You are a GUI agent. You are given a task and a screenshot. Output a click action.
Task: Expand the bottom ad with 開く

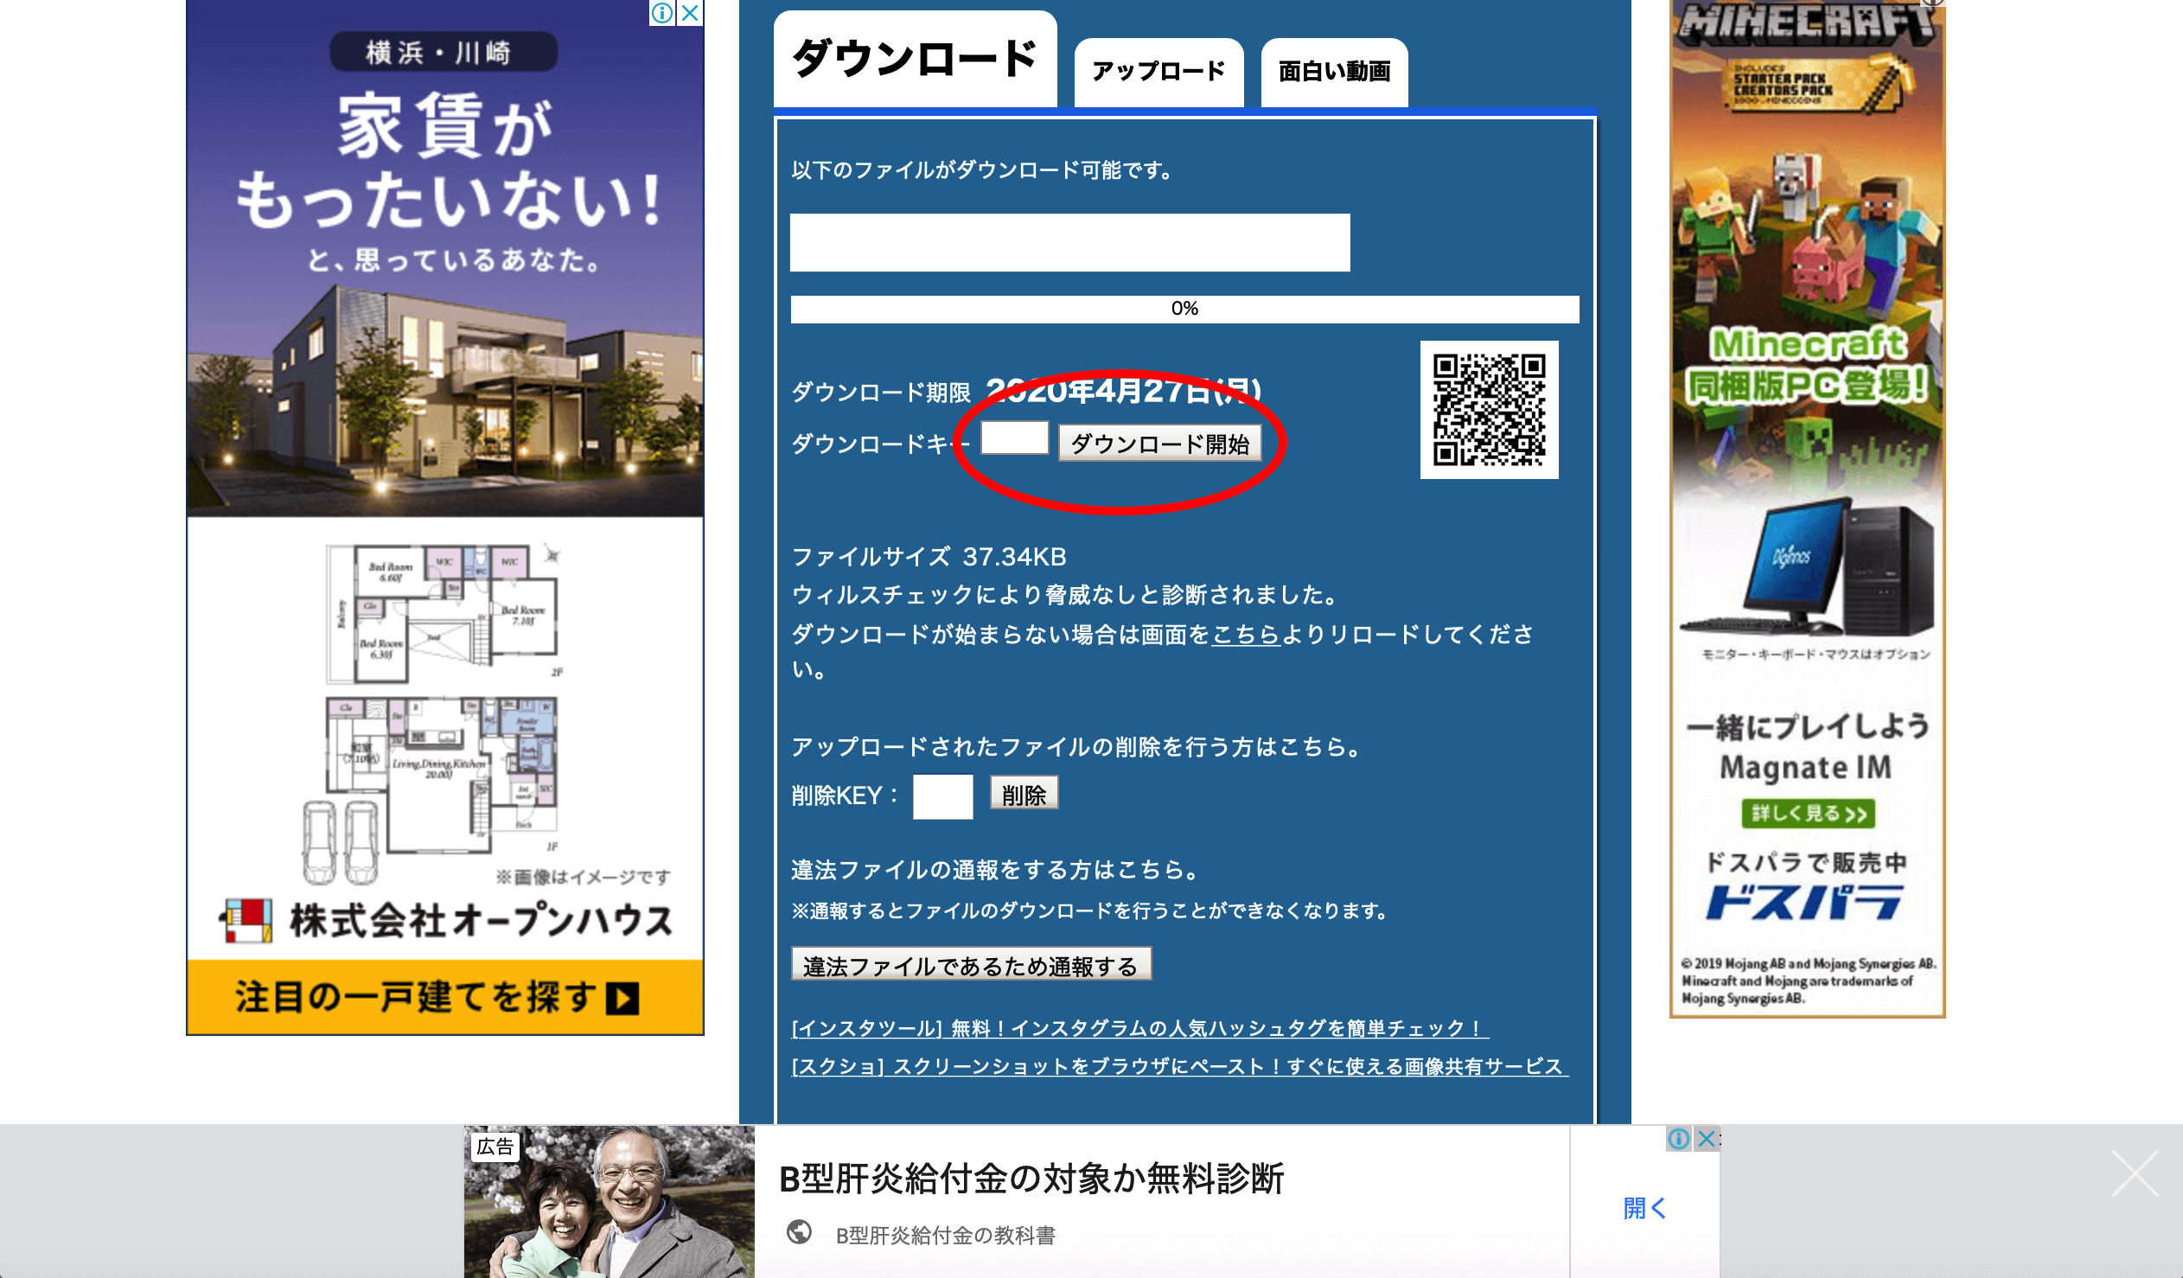pyautogui.click(x=1644, y=1208)
